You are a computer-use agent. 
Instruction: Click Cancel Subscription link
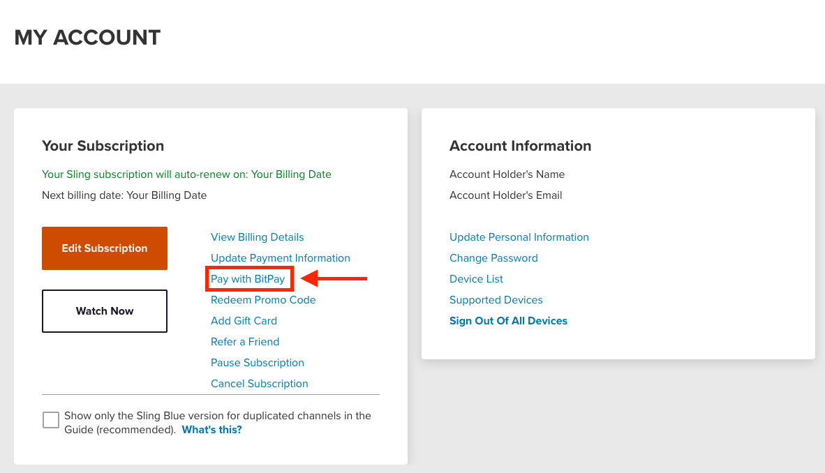point(260,384)
